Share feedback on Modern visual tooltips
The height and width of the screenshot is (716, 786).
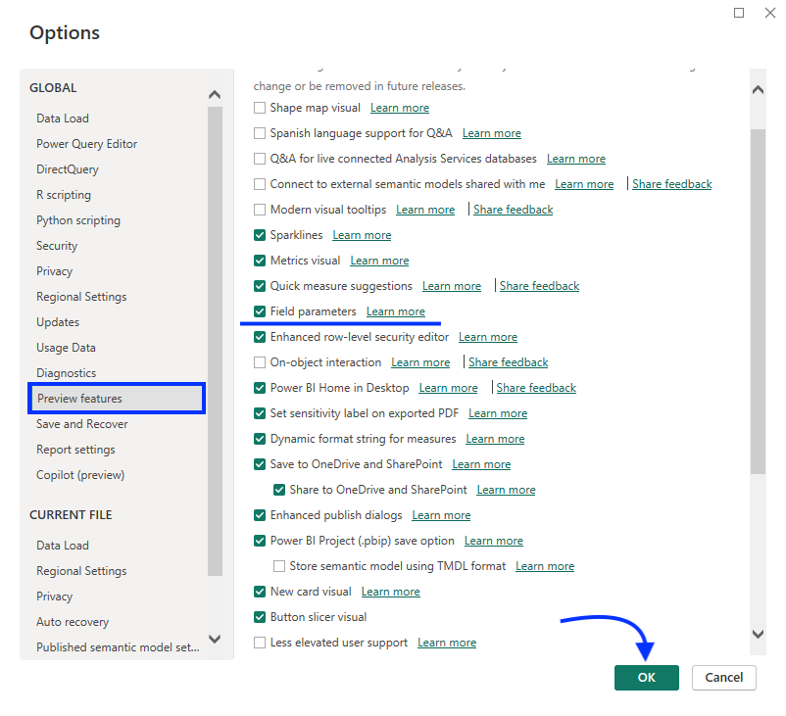[514, 210]
